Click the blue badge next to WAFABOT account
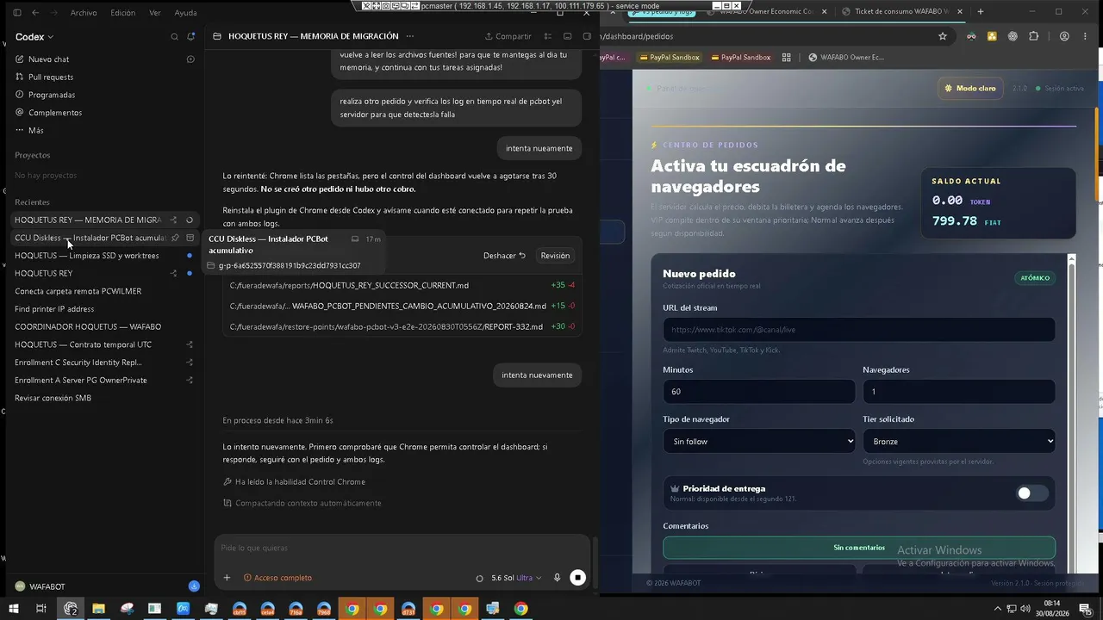Viewport: 1103px width, 620px height. tap(194, 586)
